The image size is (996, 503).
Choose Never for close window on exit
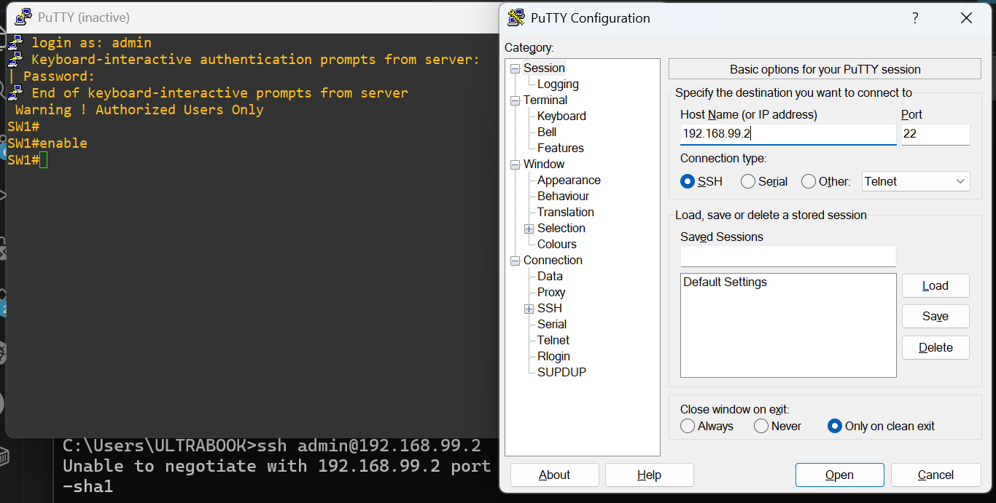(761, 427)
